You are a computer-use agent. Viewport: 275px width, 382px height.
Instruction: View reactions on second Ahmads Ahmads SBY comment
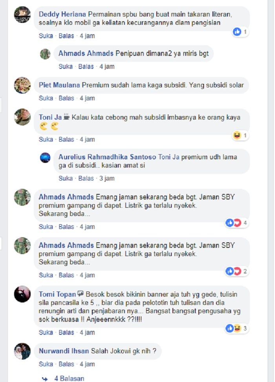tap(236, 271)
